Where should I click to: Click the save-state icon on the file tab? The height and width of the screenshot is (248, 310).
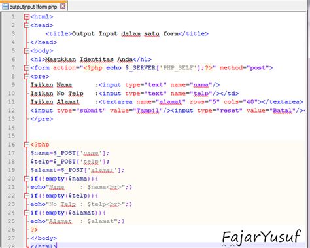[x=5, y=7]
